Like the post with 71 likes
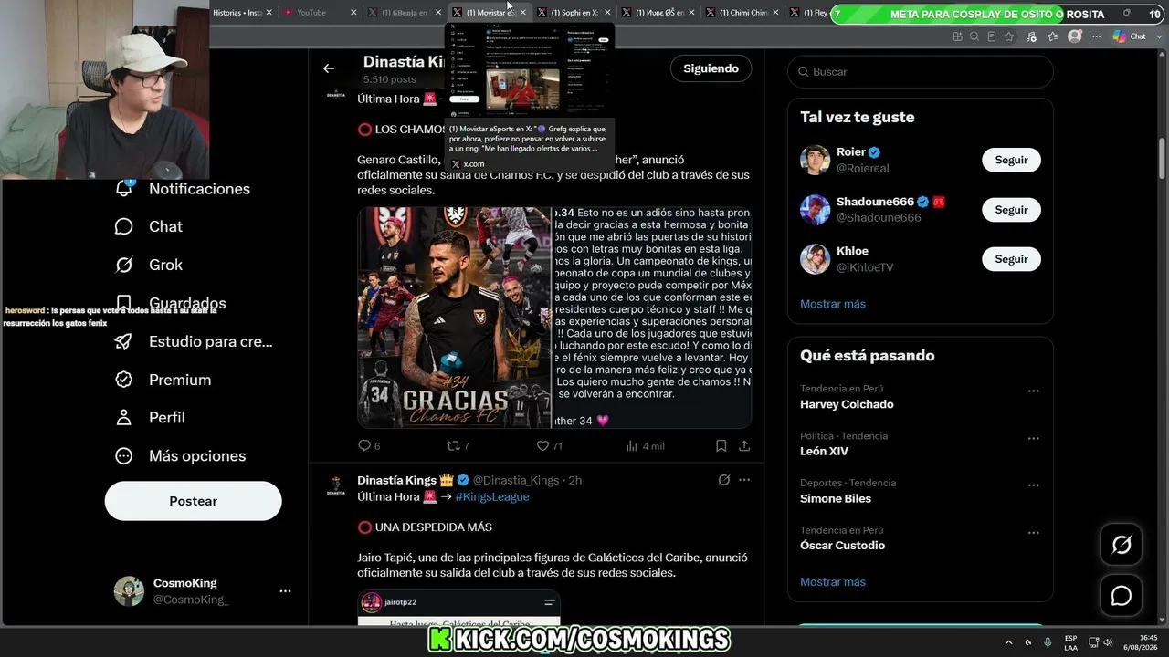 pyautogui.click(x=542, y=446)
